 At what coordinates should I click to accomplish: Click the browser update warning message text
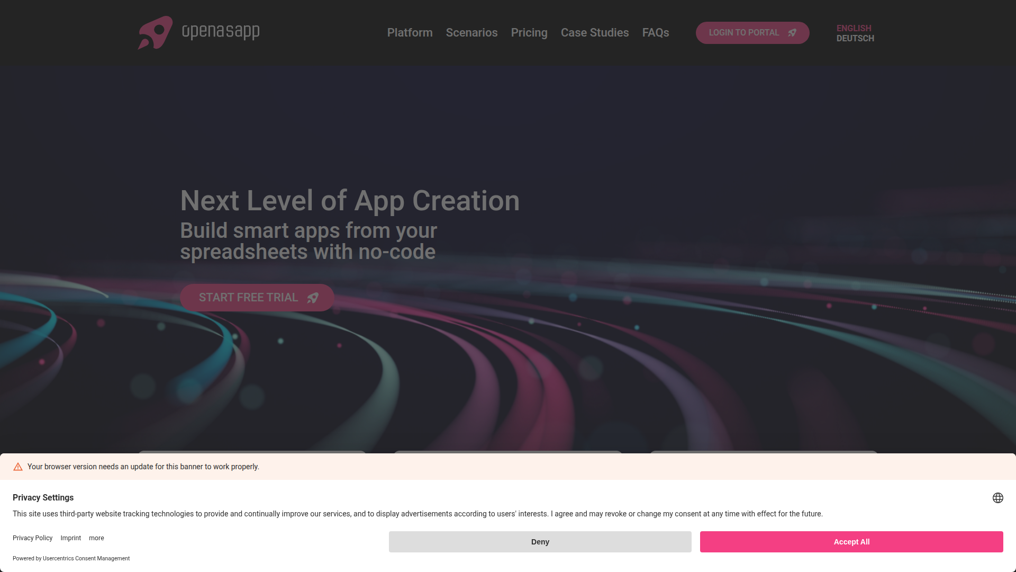coord(143,467)
